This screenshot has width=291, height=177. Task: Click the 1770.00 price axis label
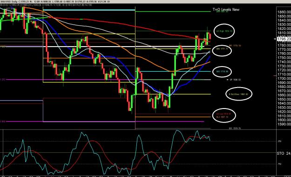click(284, 49)
